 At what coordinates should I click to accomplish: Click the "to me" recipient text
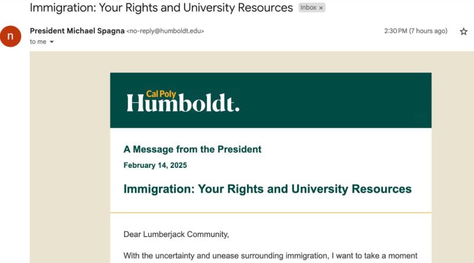tap(38, 42)
